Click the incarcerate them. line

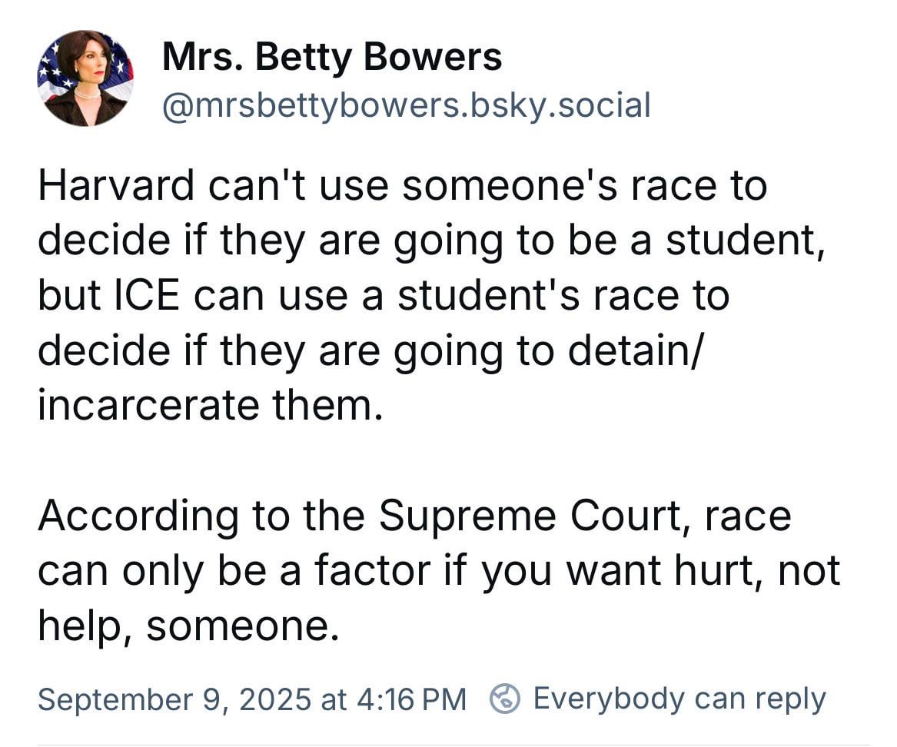(x=210, y=405)
